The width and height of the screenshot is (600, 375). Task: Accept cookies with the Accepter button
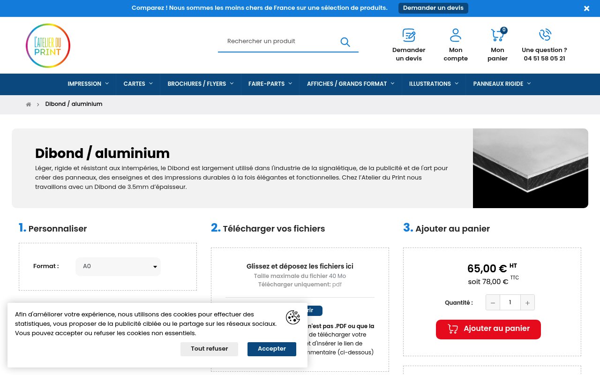271,349
